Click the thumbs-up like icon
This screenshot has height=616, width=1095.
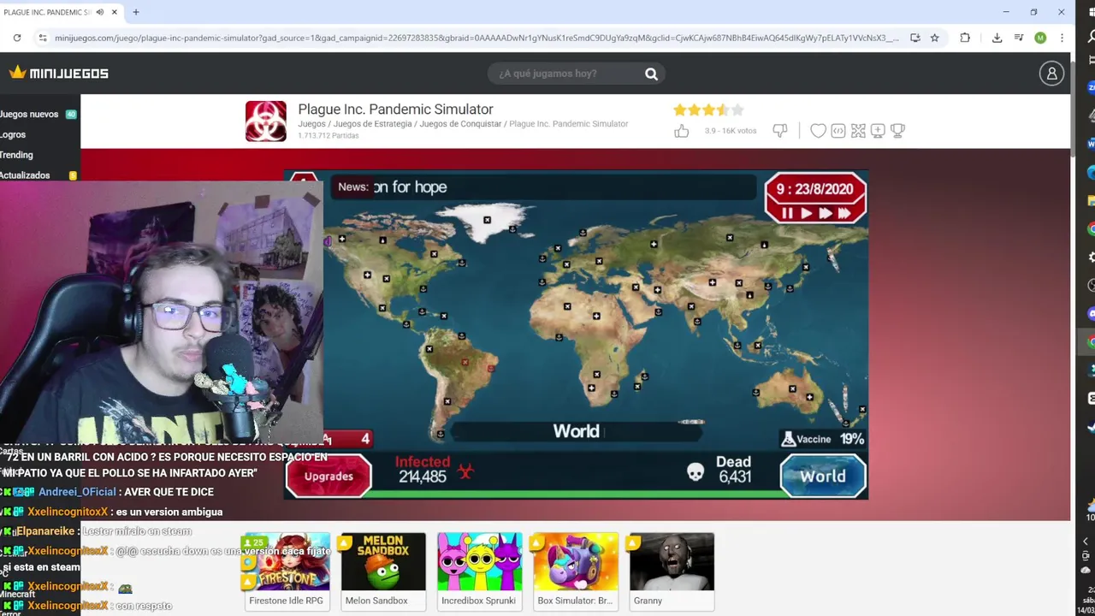[x=681, y=131]
